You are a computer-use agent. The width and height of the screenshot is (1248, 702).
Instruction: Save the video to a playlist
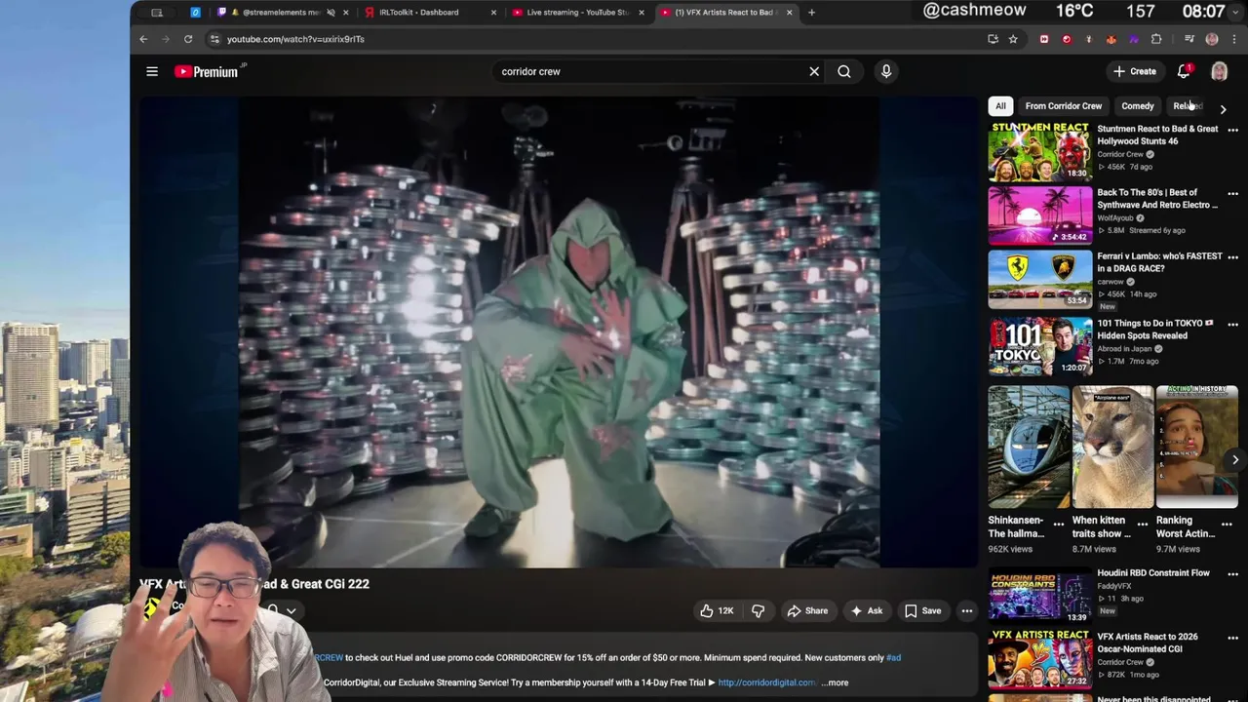921,611
